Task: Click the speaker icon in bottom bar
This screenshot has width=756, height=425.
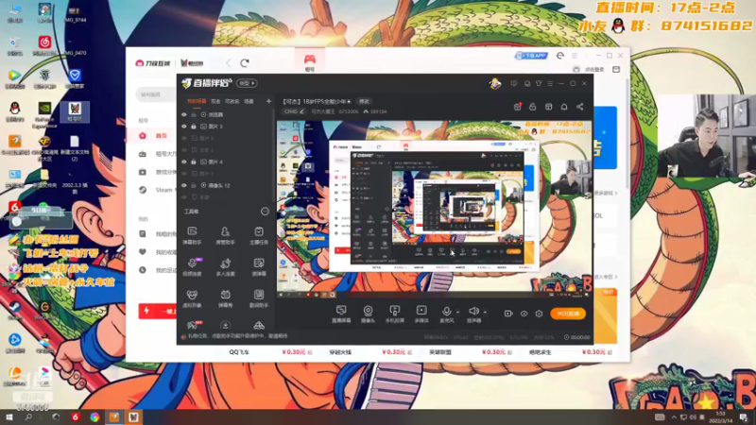Action: coord(473,312)
